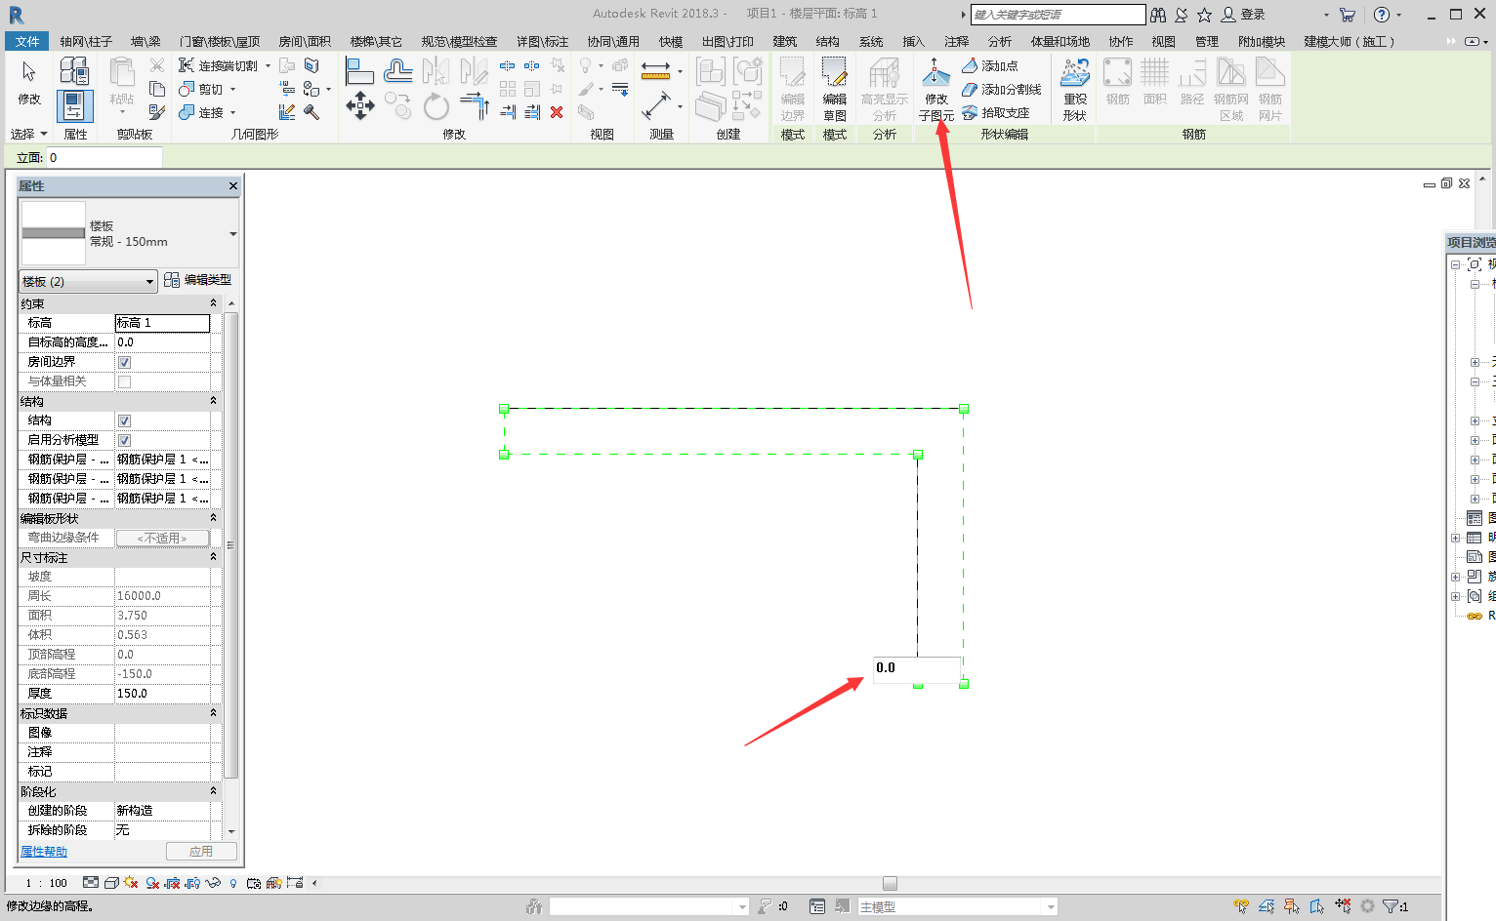Choose the 添加分割线 tool
The height and width of the screenshot is (921, 1496).
[x=1002, y=89]
